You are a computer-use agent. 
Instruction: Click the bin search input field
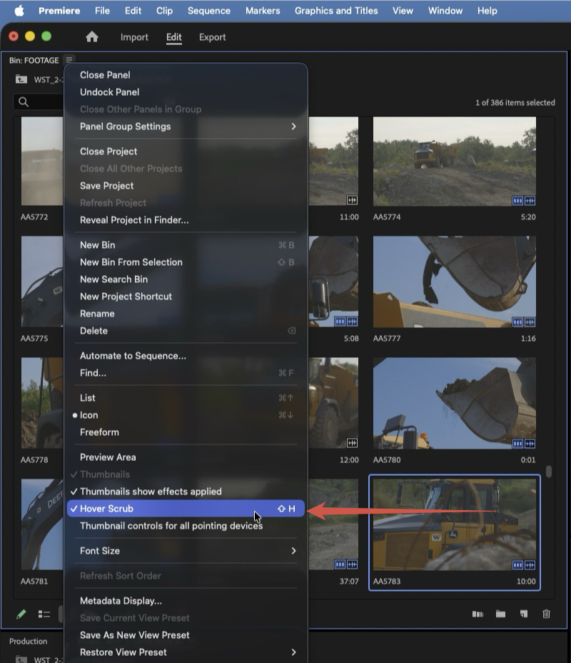(39, 102)
